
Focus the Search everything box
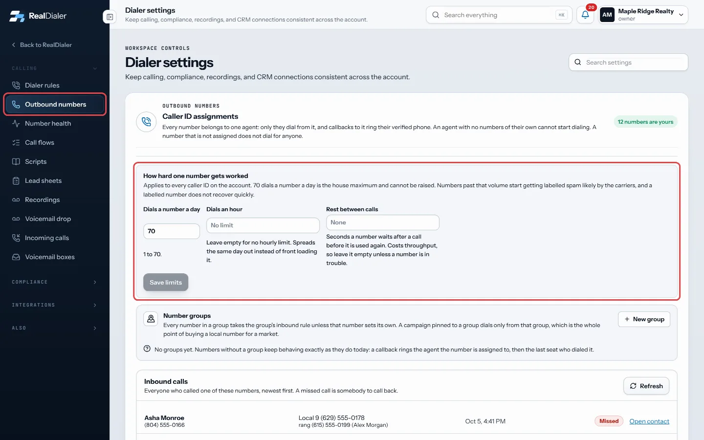coord(499,15)
